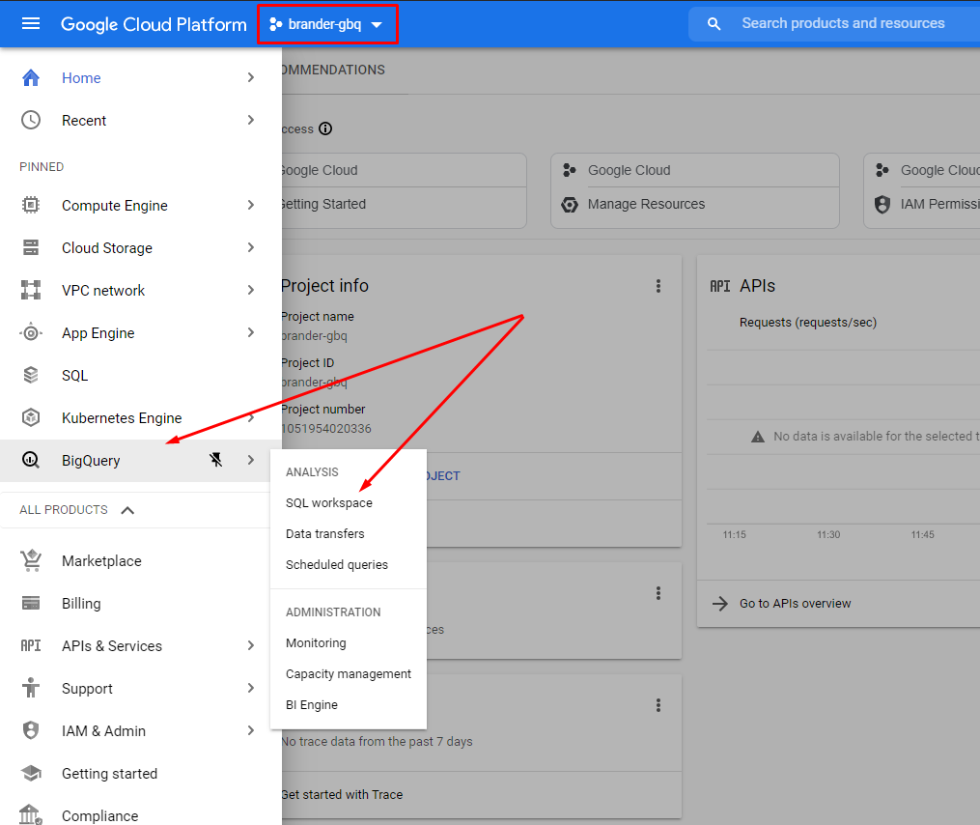Open Project info card options menu
Viewport: 980px width, 825px height.
658,286
